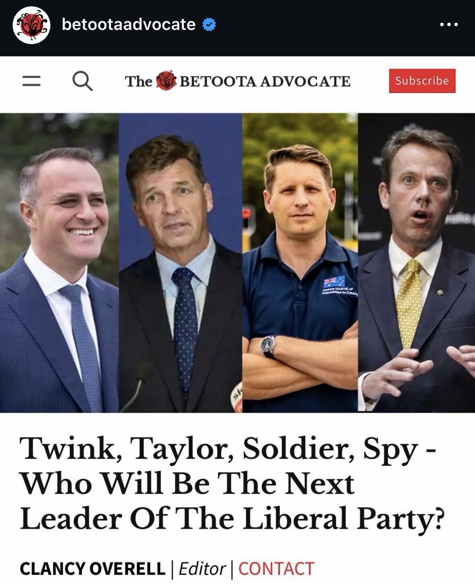Open the betootaadvocate profile avatar
This screenshot has width=475, height=585.
(x=32, y=24)
